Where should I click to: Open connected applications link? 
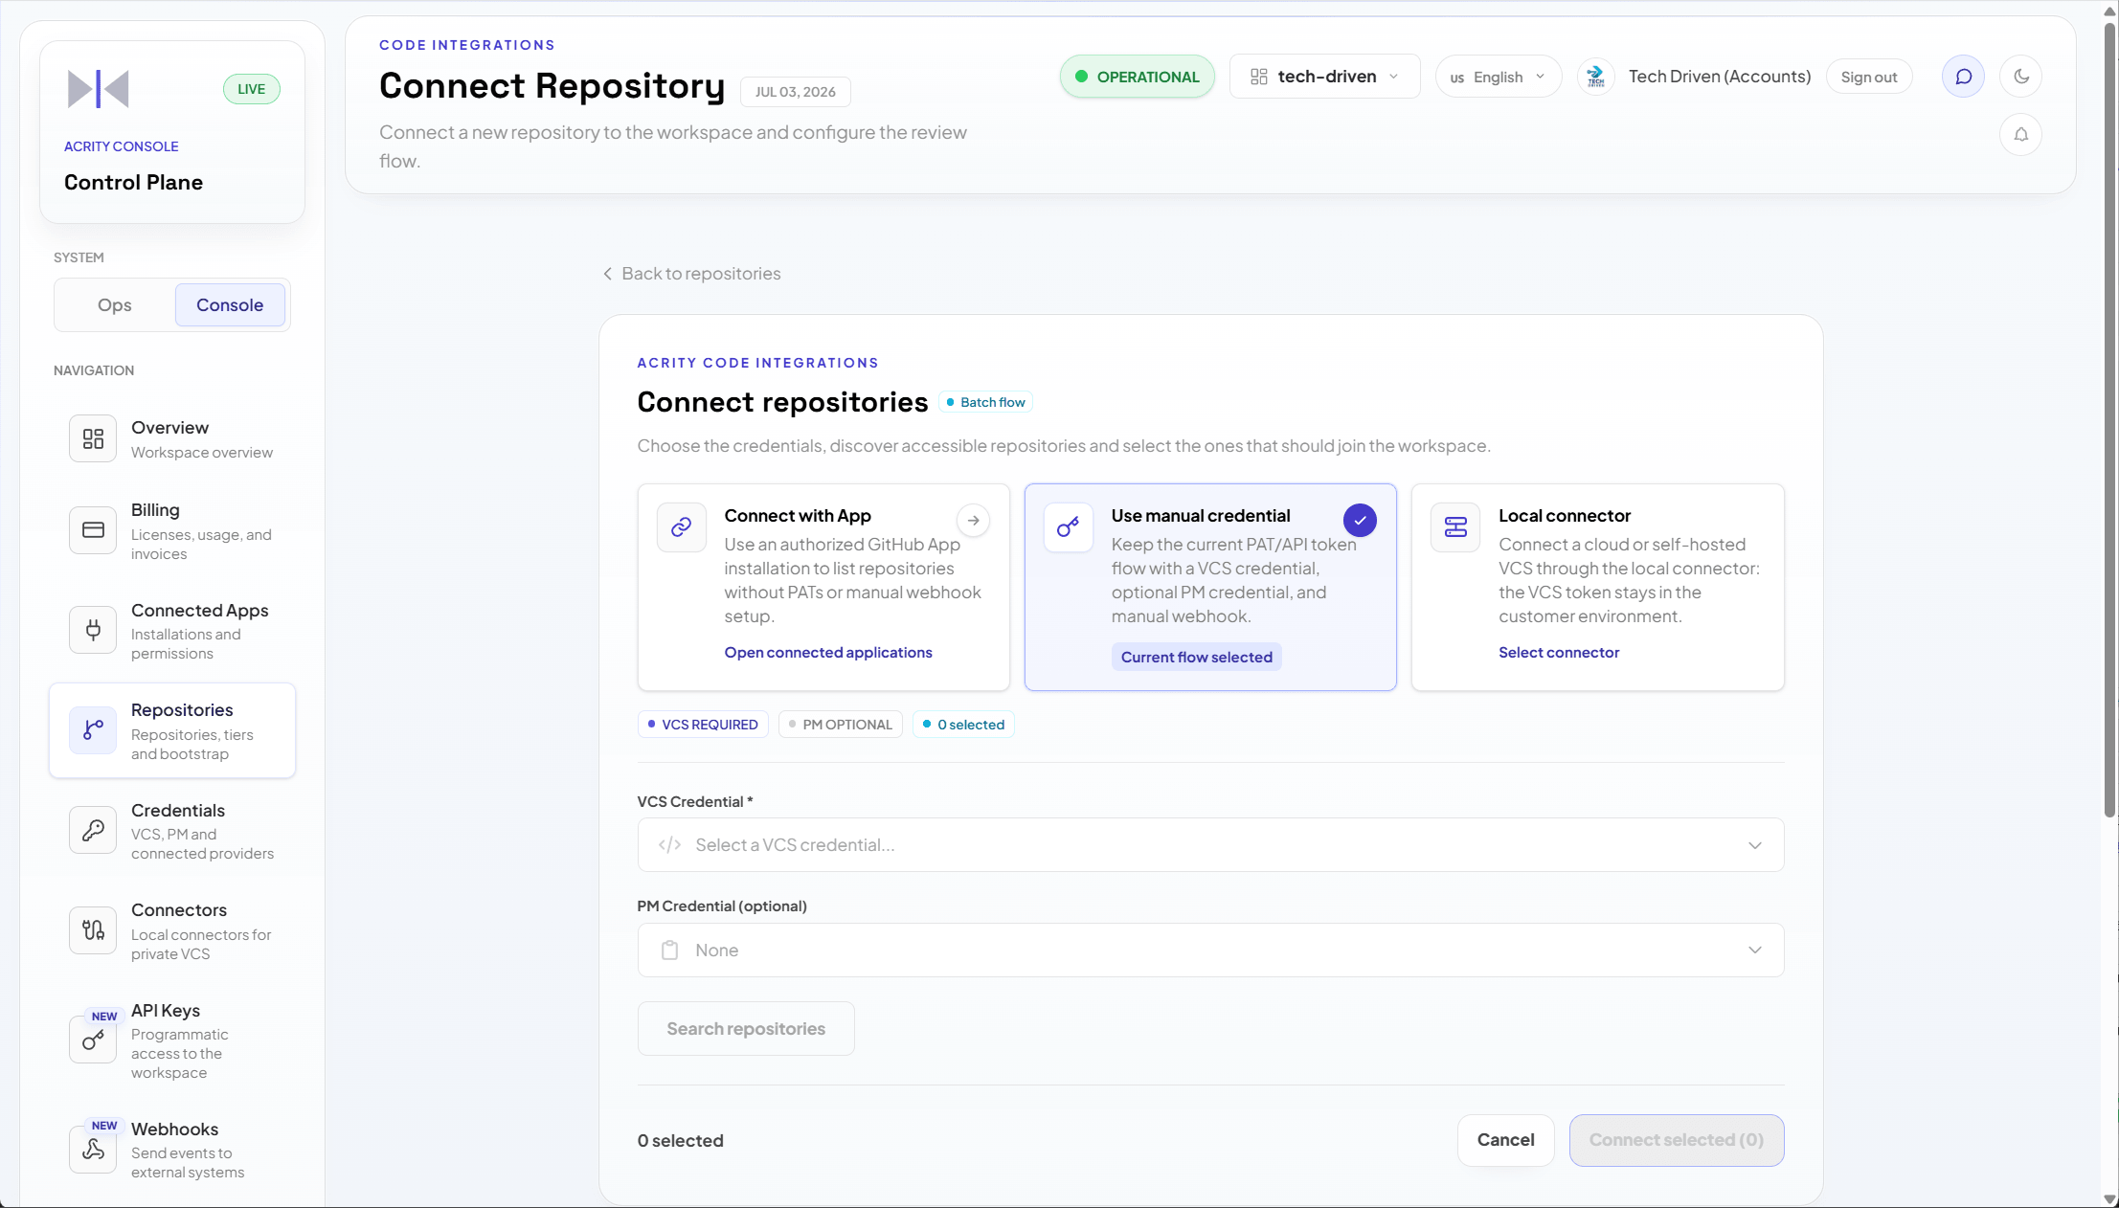pyautogui.click(x=828, y=652)
